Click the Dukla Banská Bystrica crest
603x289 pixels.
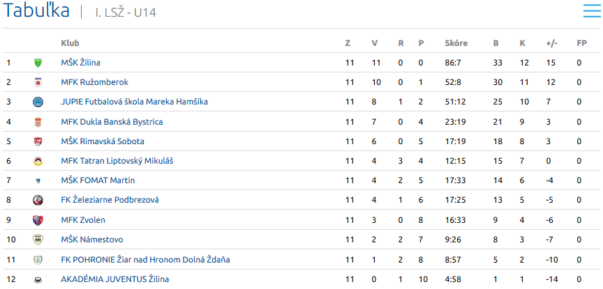(38, 122)
